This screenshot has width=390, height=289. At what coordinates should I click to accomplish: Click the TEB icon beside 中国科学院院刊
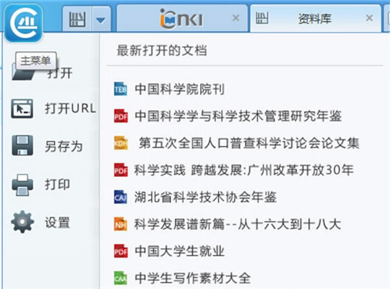121,89
